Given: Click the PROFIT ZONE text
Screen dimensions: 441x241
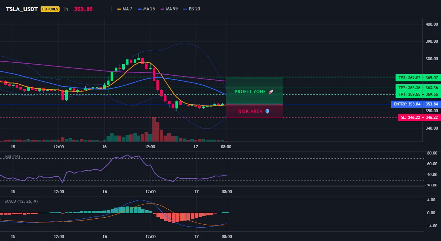Looking at the screenshot, I should pos(250,92).
